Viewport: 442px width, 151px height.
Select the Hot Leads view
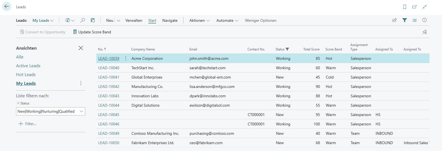(x=26, y=74)
